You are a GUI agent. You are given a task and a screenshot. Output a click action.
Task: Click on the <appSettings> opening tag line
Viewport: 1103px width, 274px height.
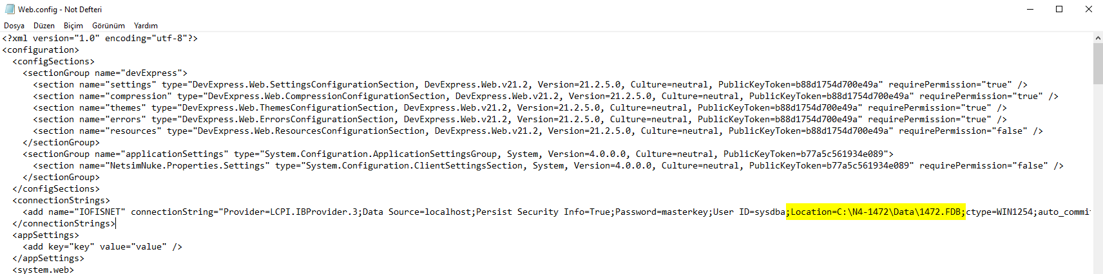tap(46, 235)
